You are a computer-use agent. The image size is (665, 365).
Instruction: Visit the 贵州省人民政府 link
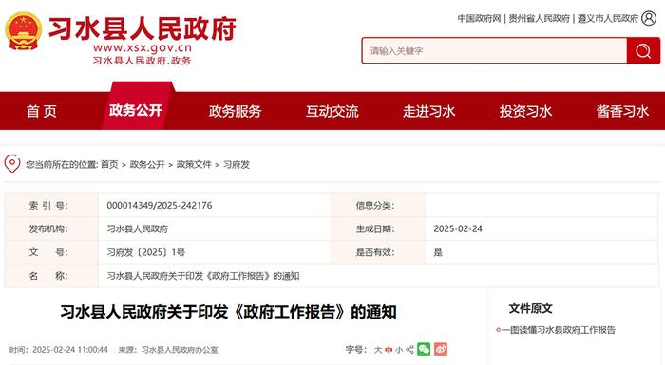[539, 18]
